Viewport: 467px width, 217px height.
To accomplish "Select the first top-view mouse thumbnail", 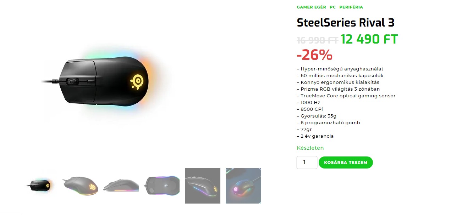I will coord(39,185).
